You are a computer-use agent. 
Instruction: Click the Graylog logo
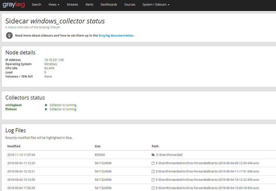pos(13,4)
